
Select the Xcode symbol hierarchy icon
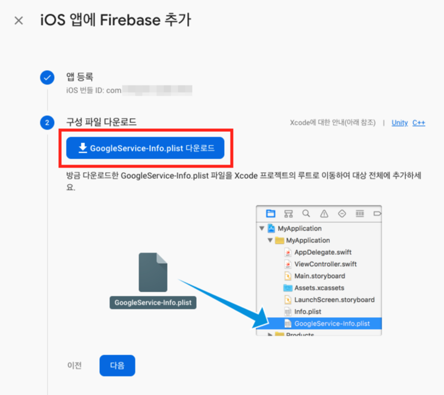tap(288, 214)
